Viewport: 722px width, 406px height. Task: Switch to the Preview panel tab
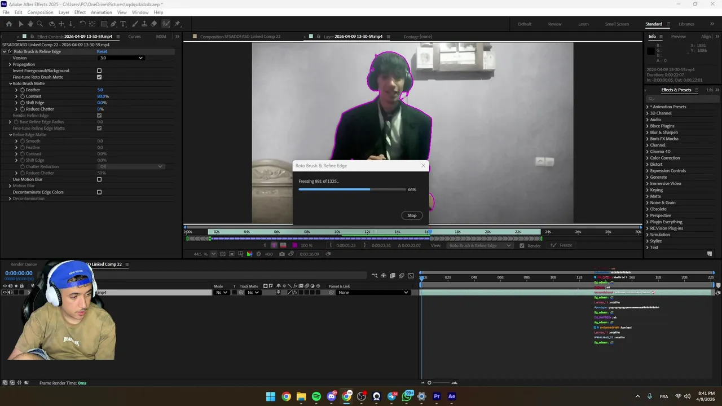pyautogui.click(x=679, y=37)
